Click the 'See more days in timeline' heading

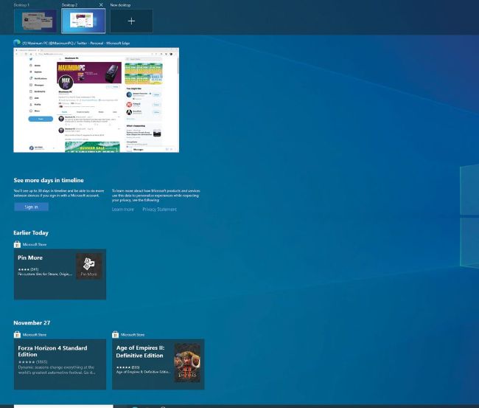tap(49, 180)
